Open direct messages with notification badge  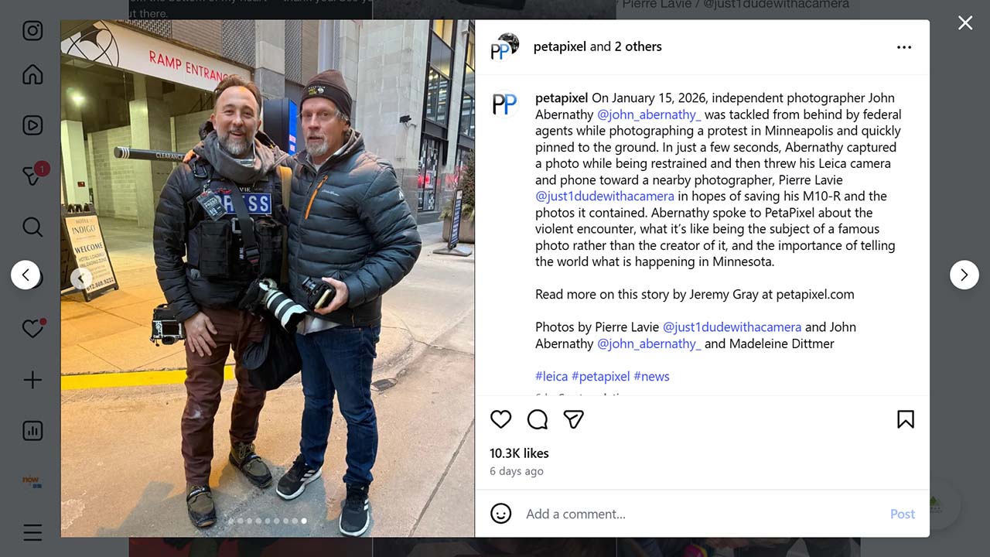click(32, 176)
